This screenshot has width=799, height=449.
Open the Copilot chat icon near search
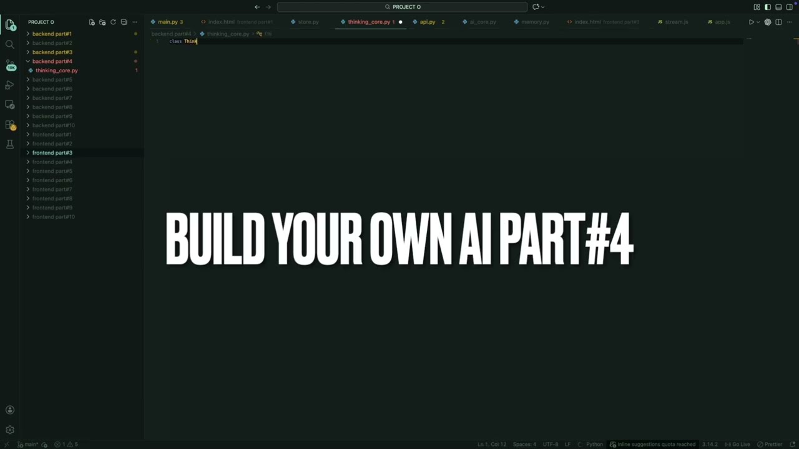pyautogui.click(x=536, y=7)
